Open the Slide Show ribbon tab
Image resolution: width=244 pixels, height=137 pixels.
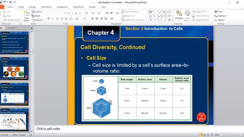[78, 7]
